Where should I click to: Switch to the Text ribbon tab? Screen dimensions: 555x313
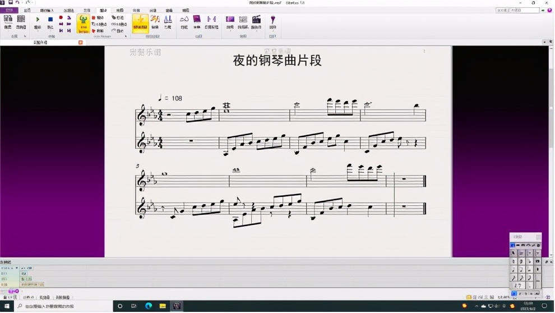point(87,10)
